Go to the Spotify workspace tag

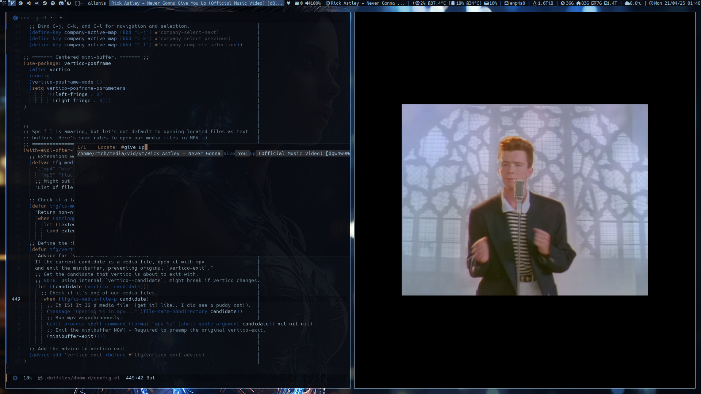point(53,3)
